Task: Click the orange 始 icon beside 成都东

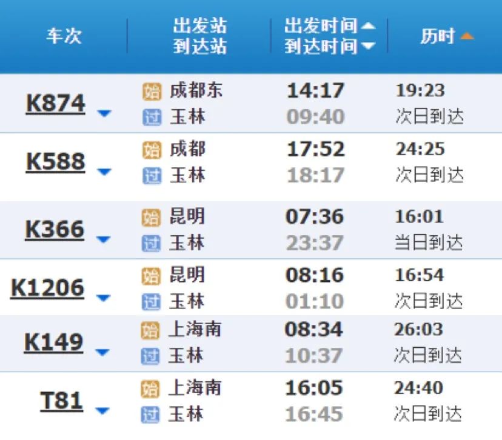Action: tap(152, 91)
